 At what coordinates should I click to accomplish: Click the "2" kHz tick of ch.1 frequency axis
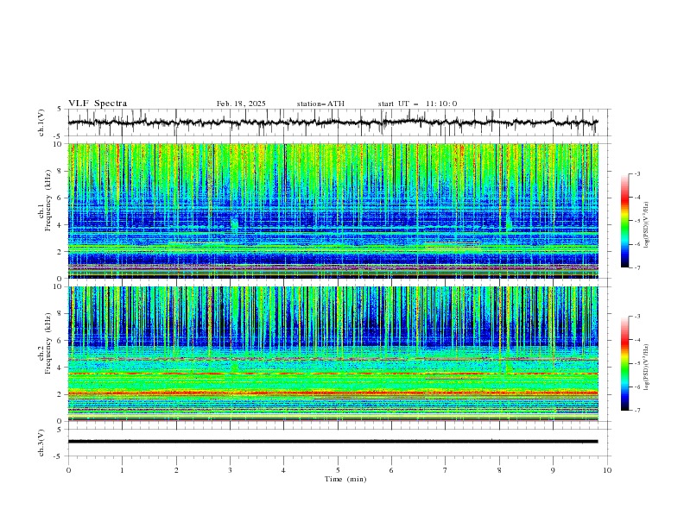click(x=61, y=251)
